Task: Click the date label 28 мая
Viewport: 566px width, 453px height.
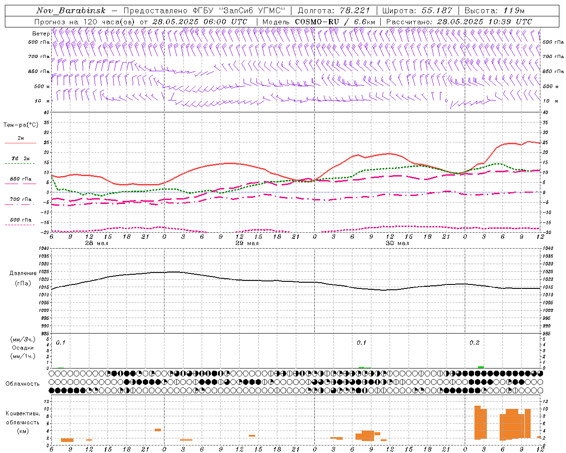Action: click(x=96, y=243)
